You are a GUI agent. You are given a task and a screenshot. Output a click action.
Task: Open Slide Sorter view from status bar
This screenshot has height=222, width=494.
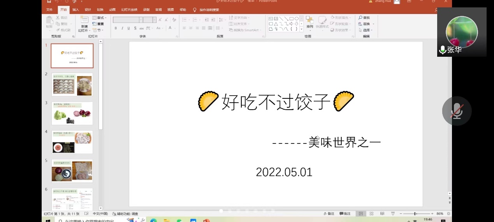pos(371,214)
